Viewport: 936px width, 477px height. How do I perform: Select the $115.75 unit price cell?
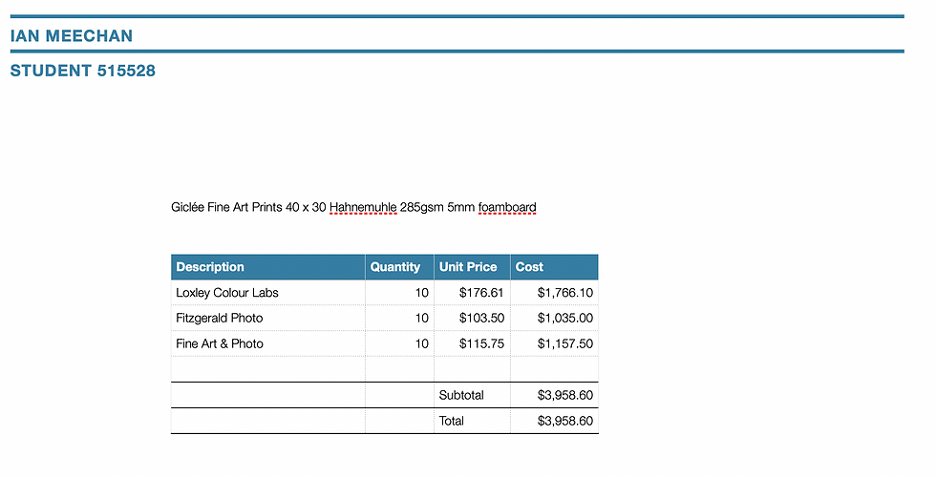point(472,344)
